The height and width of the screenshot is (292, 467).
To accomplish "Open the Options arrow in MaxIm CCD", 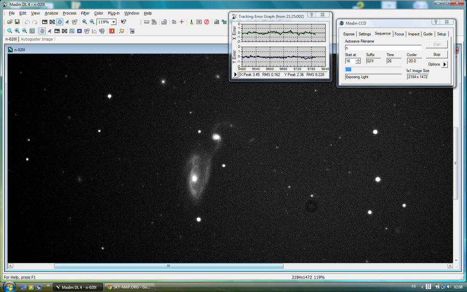I will pos(445,64).
